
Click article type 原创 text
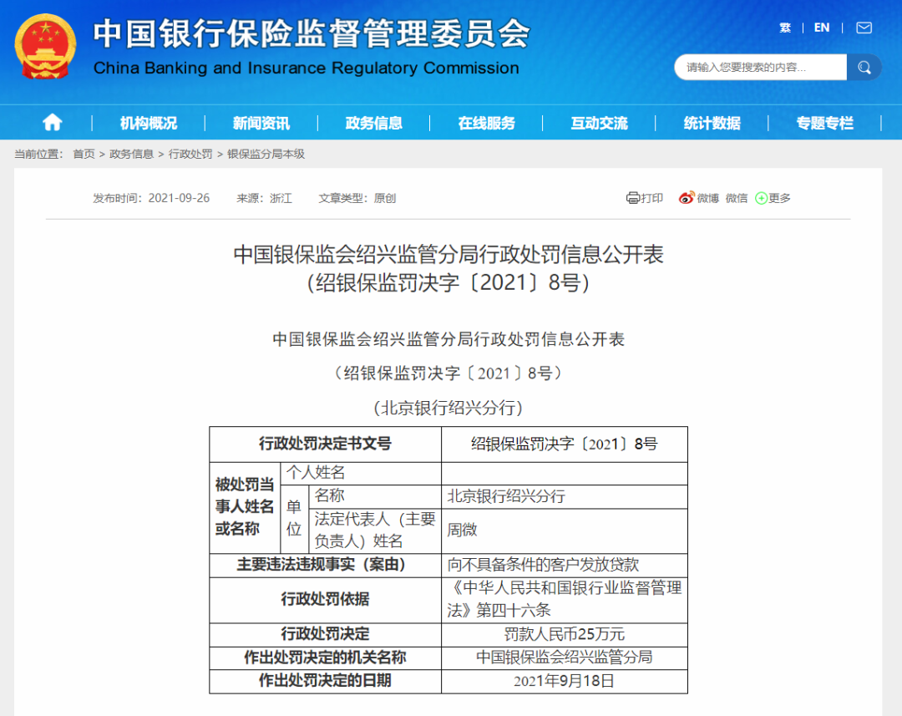click(385, 198)
